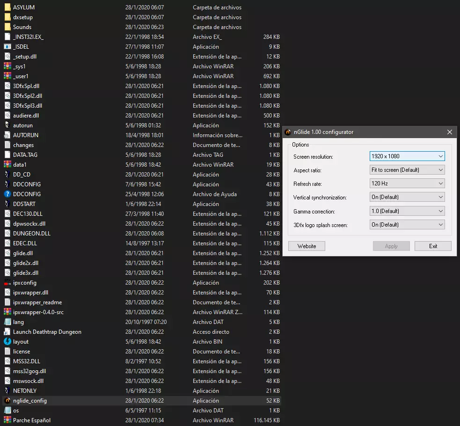This screenshot has width=460, height=426.
Task: Click the lang DAT file icon
Action: tap(7, 322)
